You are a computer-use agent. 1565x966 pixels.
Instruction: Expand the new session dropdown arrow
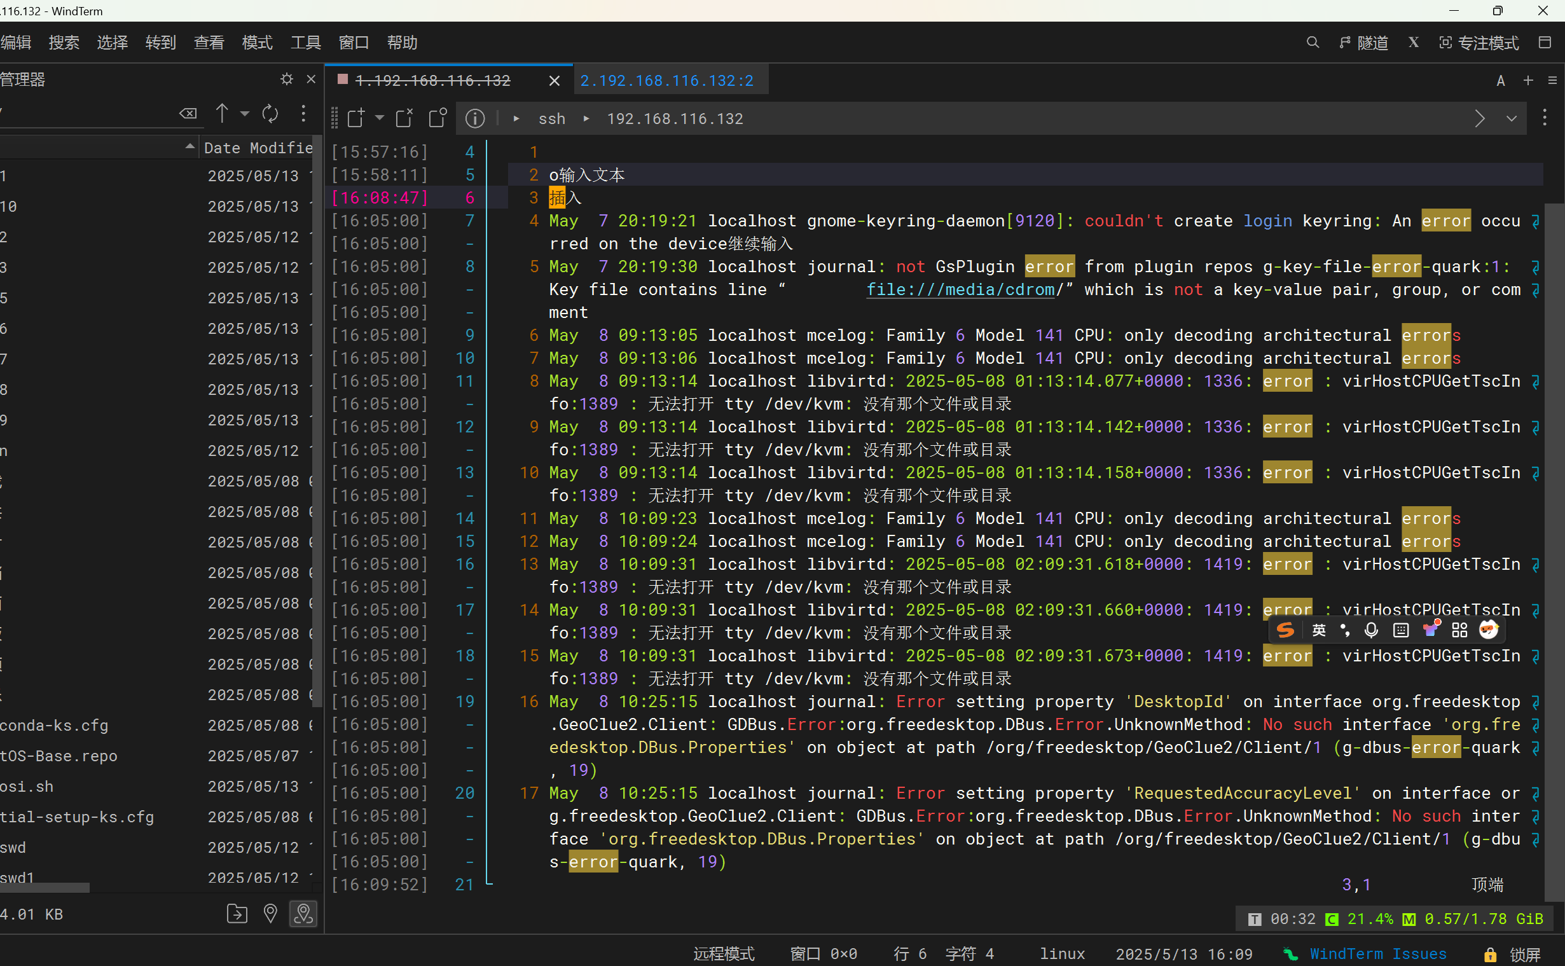point(380,118)
